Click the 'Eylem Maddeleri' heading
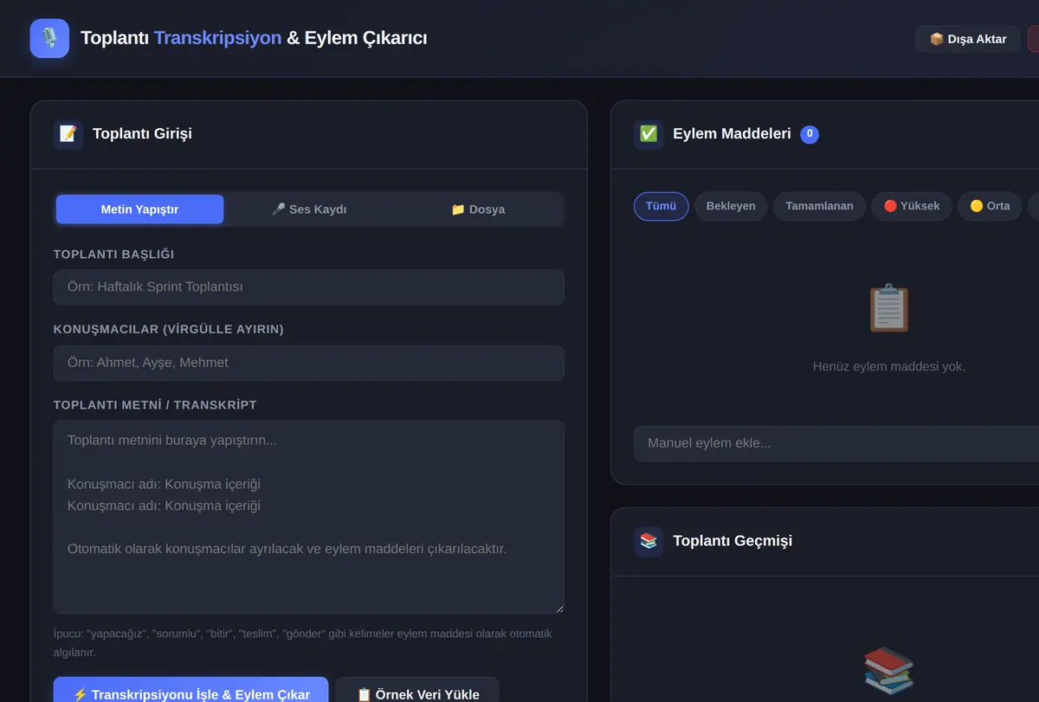Image resolution: width=1039 pixels, height=702 pixels. pyautogui.click(x=732, y=134)
